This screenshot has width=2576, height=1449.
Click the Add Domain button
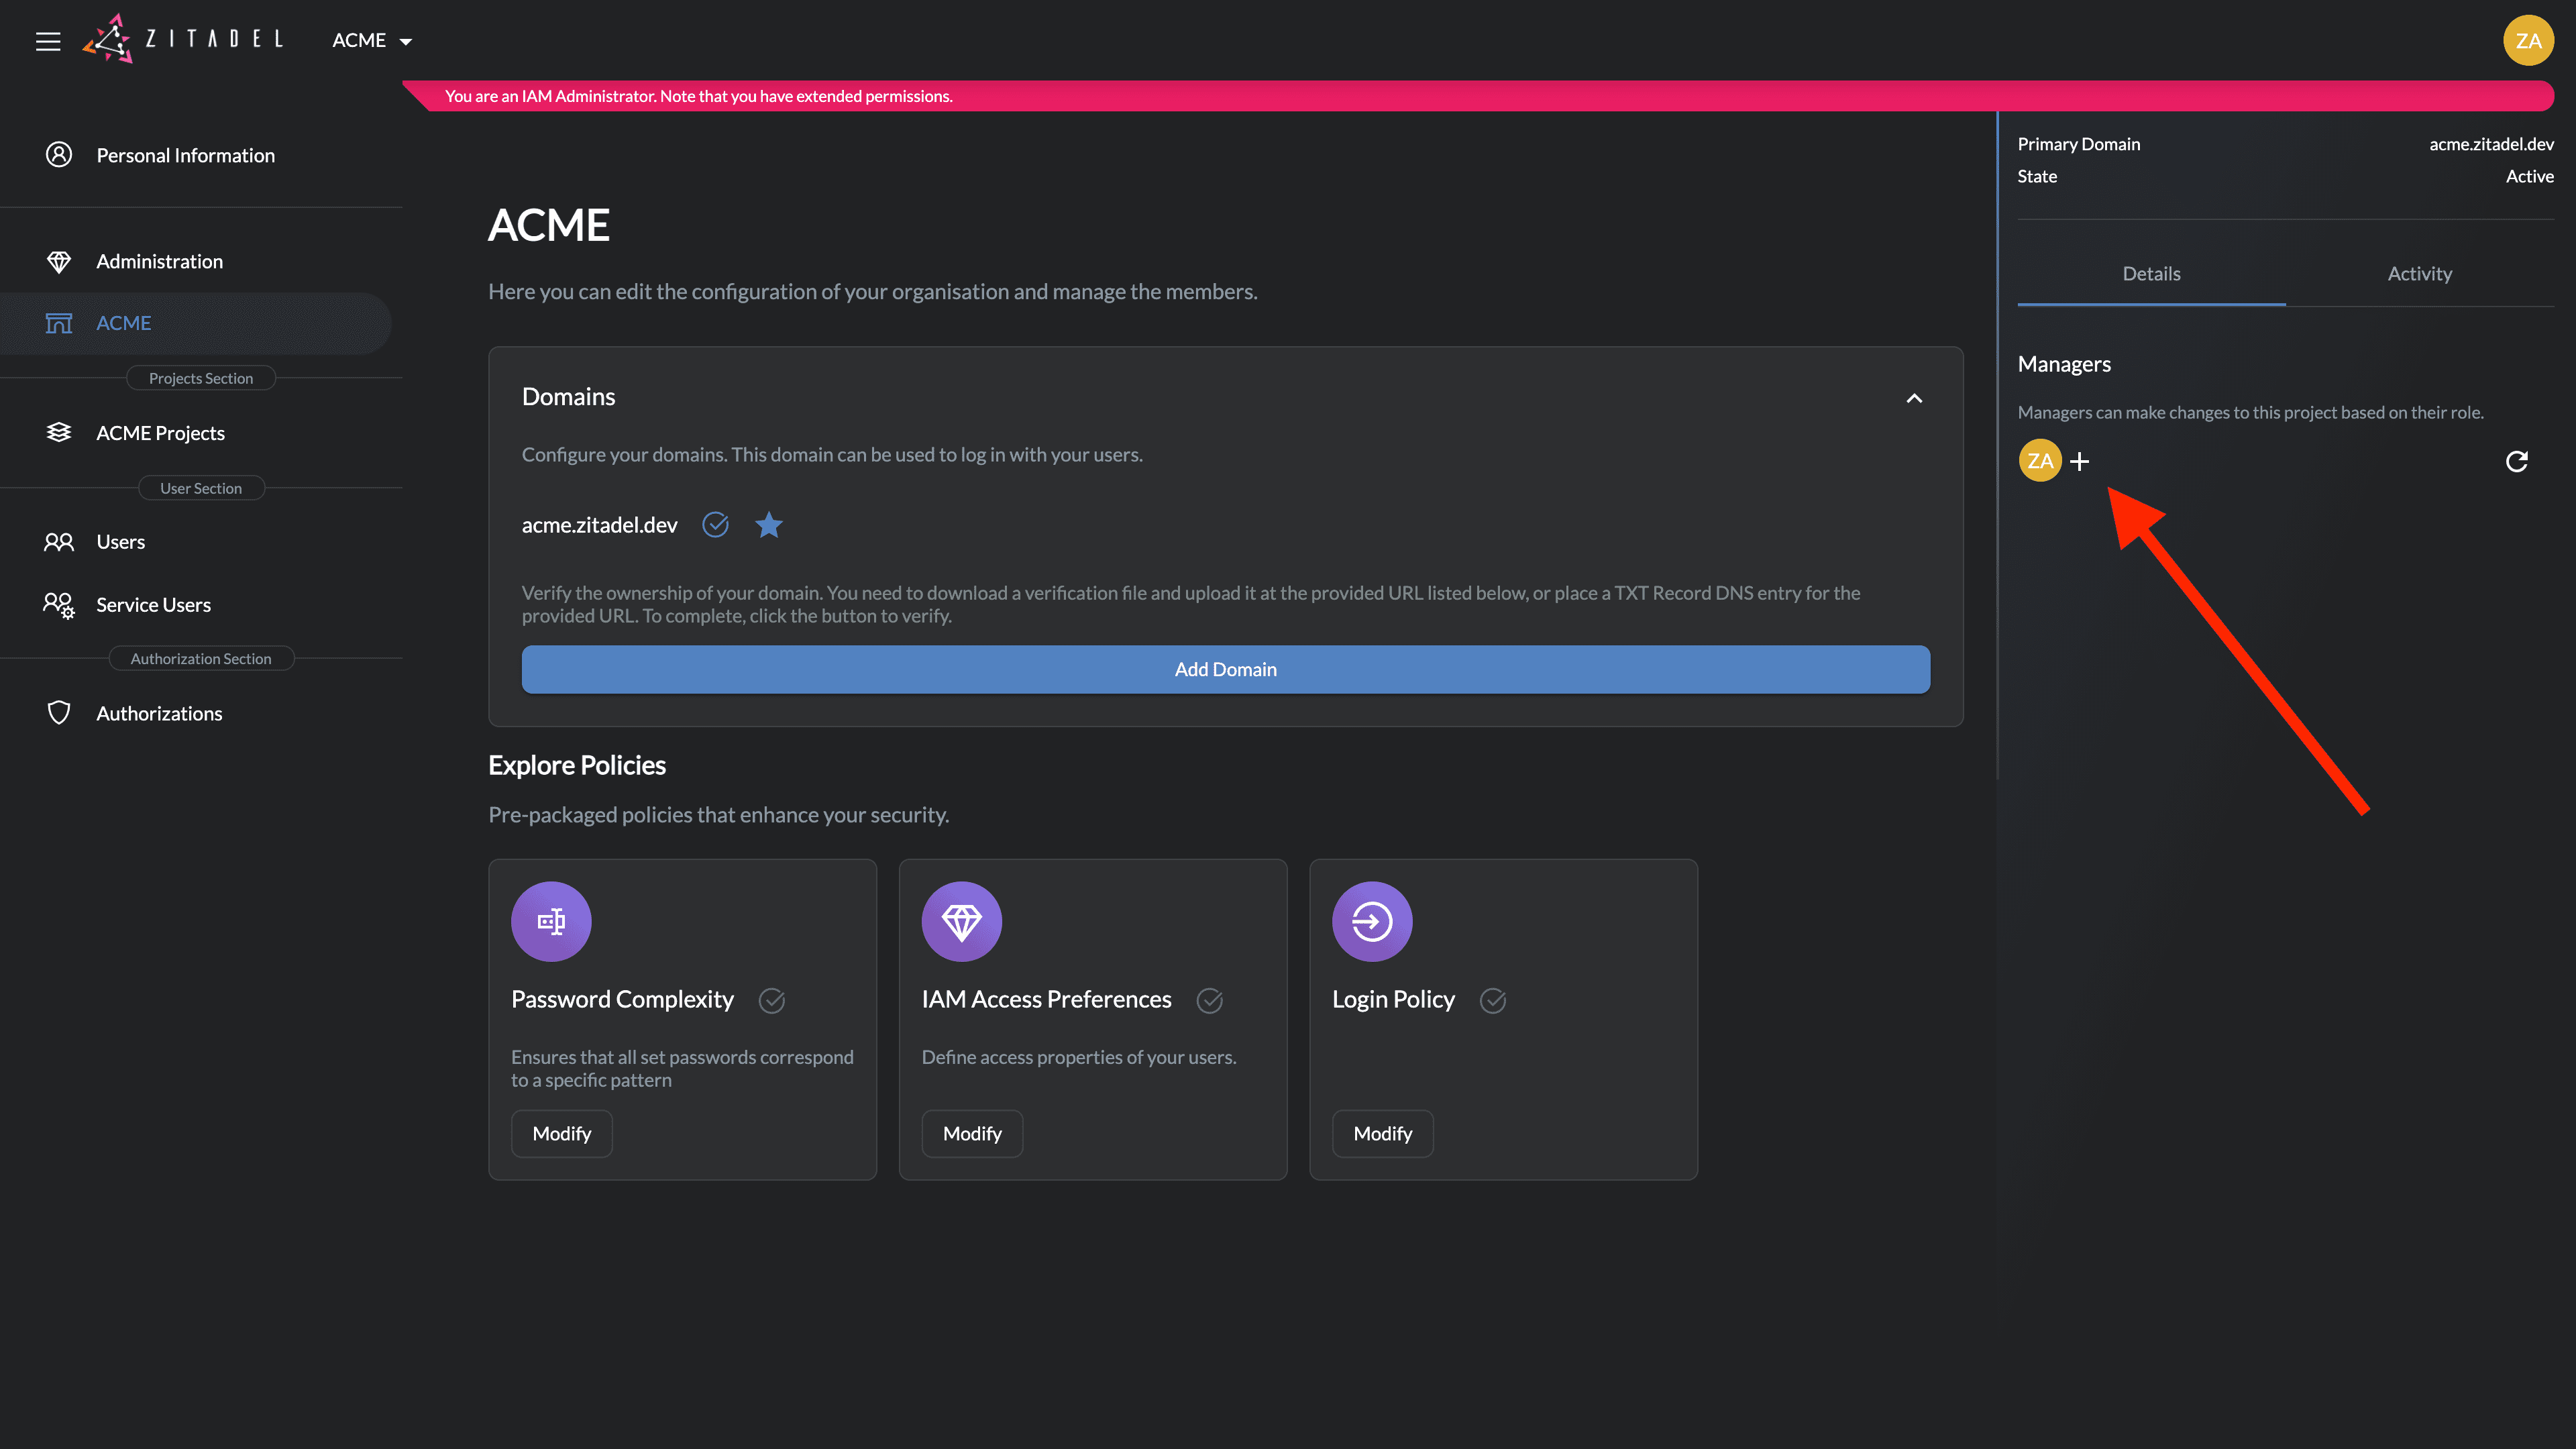pos(1225,669)
